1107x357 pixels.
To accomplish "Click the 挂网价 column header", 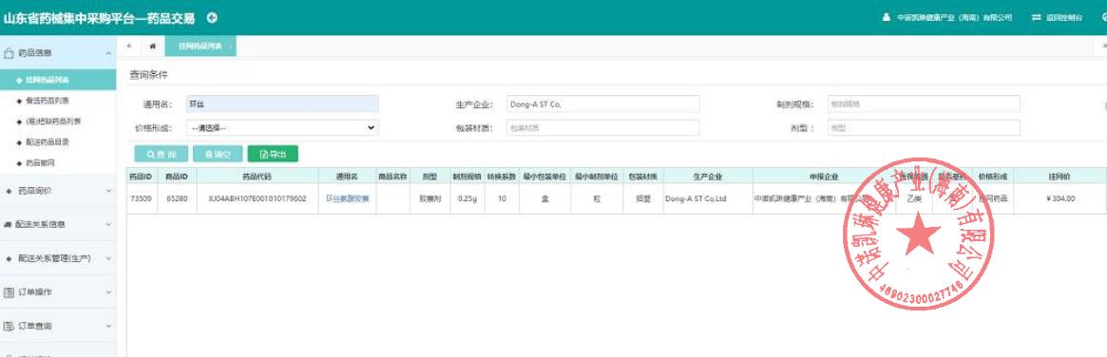I will (x=1060, y=176).
